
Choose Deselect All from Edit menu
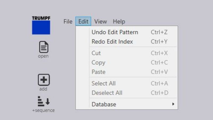[x=107, y=93]
